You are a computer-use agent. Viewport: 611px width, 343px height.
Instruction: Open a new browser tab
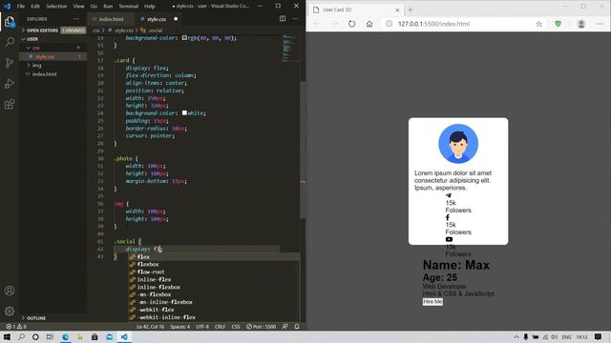click(410, 10)
